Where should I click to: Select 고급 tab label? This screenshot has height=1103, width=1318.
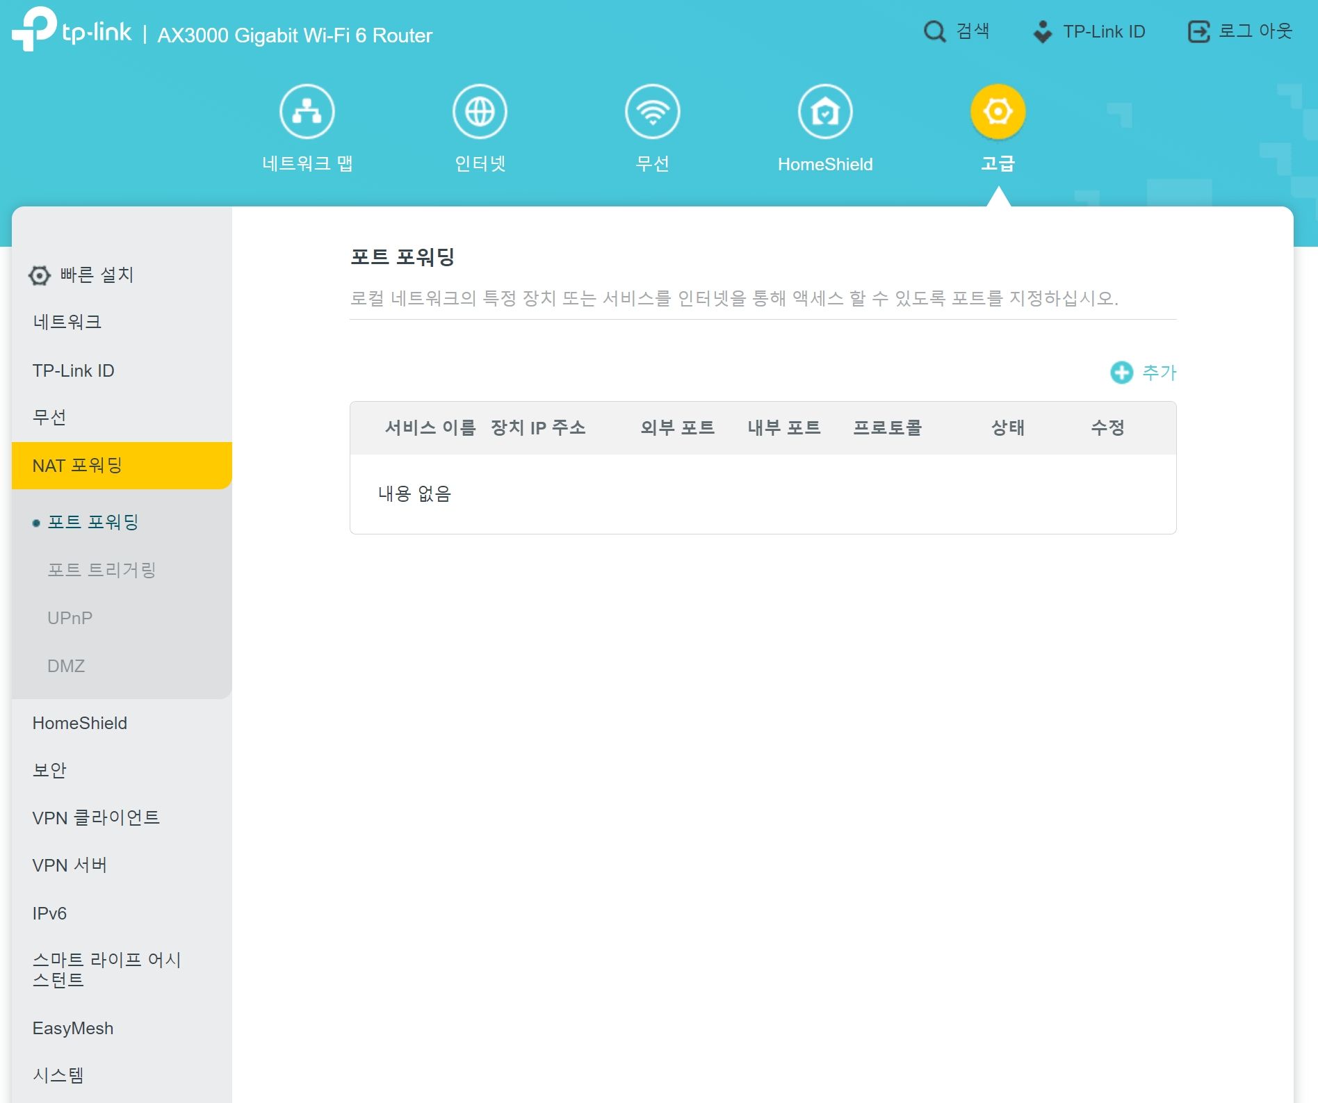(998, 163)
